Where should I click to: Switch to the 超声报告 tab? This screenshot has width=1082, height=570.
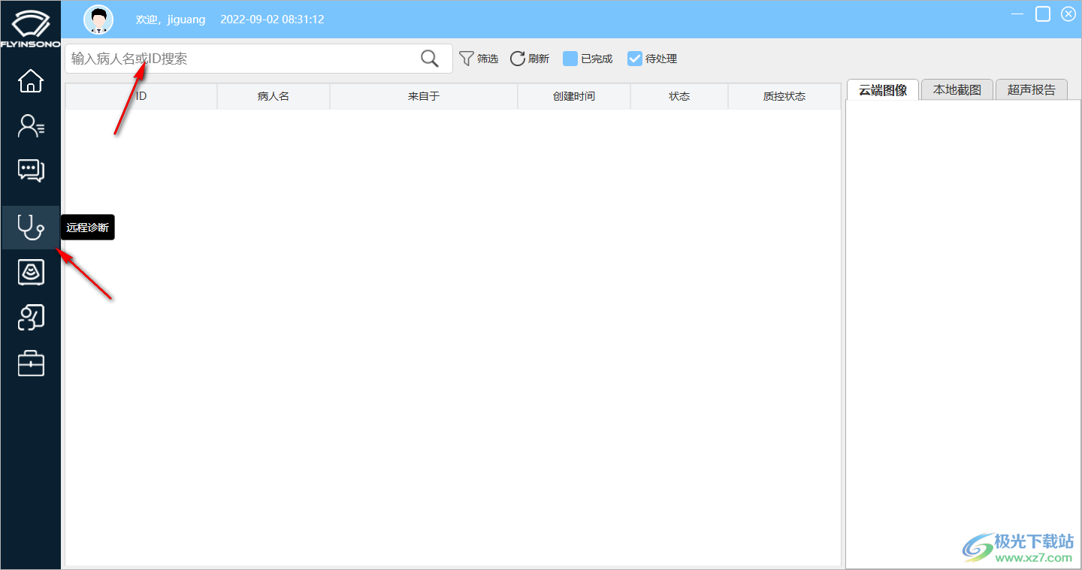pos(1032,90)
